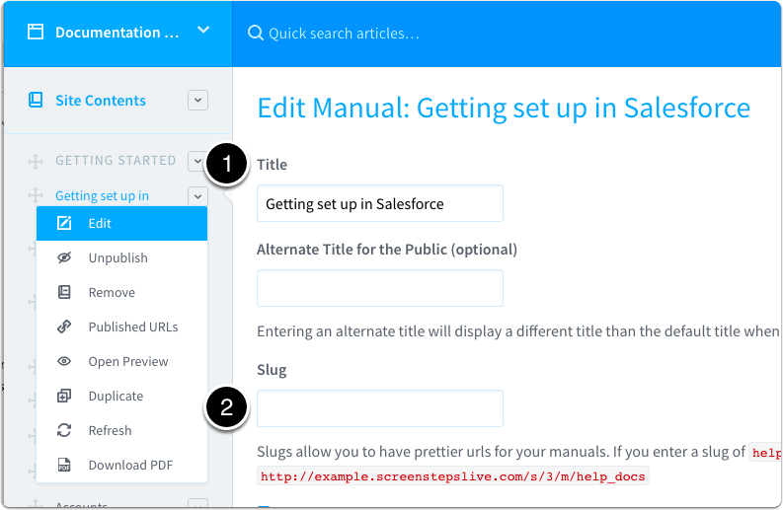Collapse the Getting set up in dropdown
The width and height of the screenshot is (783, 510).
pyautogui.click(x=197, y=195)
